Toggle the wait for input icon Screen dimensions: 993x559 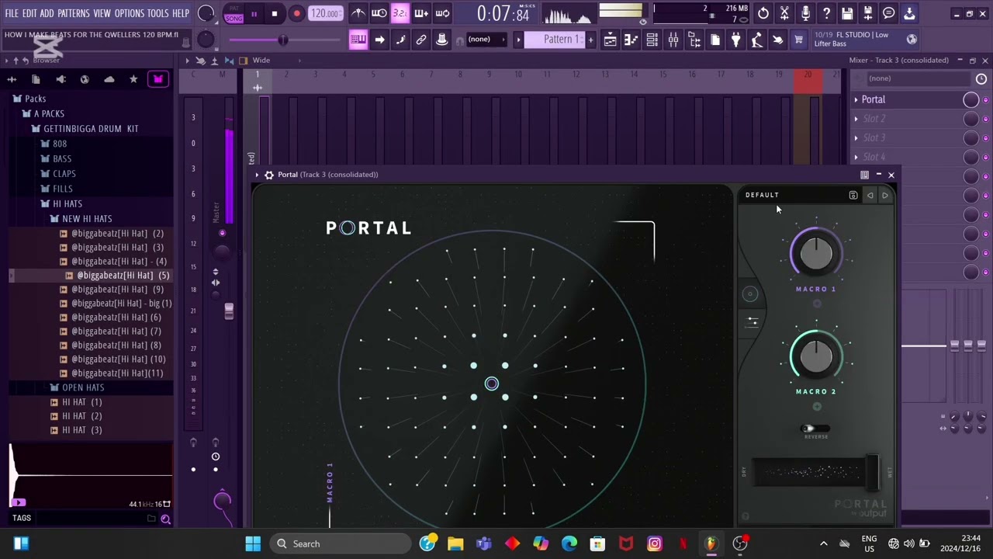click(x=379, y=13)
